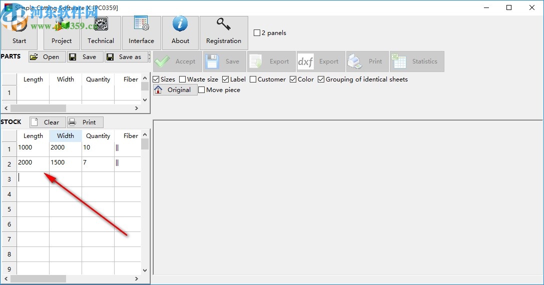Click Stock table Length column header

pyautogui.click(x=33, y=136)
